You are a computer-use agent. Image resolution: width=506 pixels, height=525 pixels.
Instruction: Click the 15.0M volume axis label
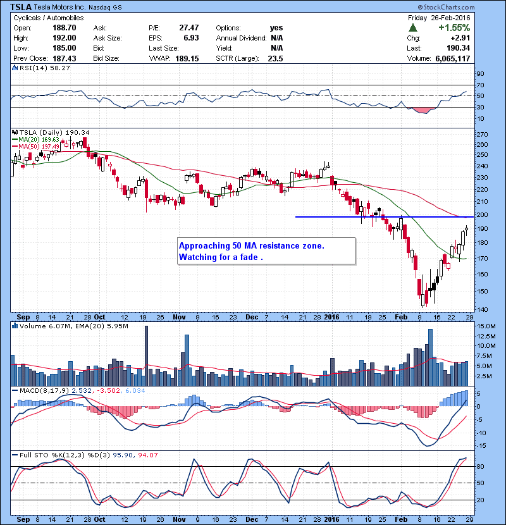tap(486, 326)
